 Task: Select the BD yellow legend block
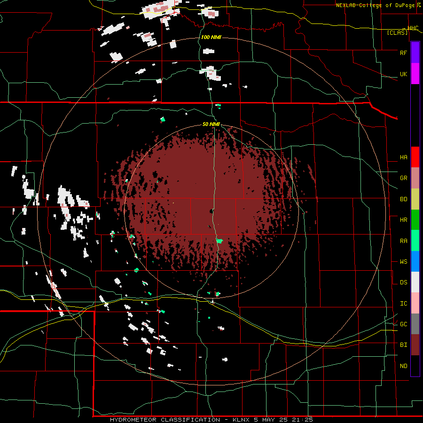(x=415, y=199)
